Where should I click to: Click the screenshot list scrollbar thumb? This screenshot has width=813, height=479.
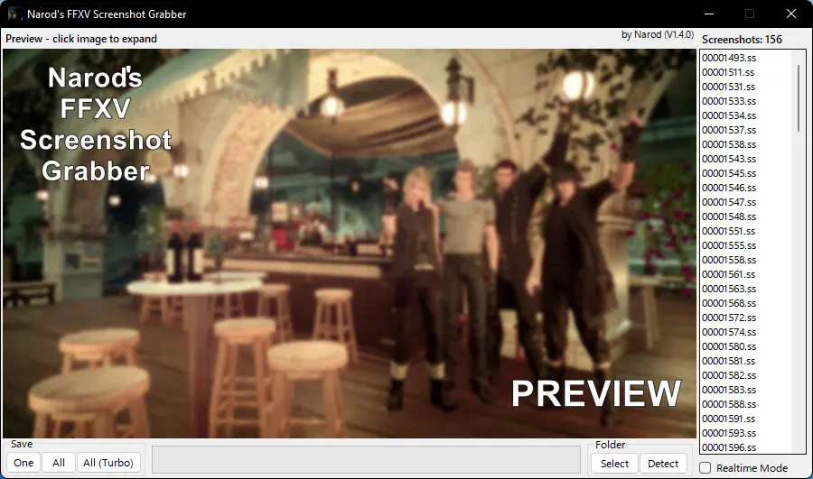(799, 97)
